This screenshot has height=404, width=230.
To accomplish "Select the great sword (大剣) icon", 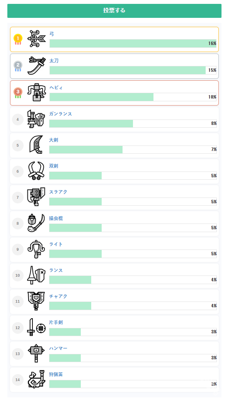I will click(x=36, y=145).
